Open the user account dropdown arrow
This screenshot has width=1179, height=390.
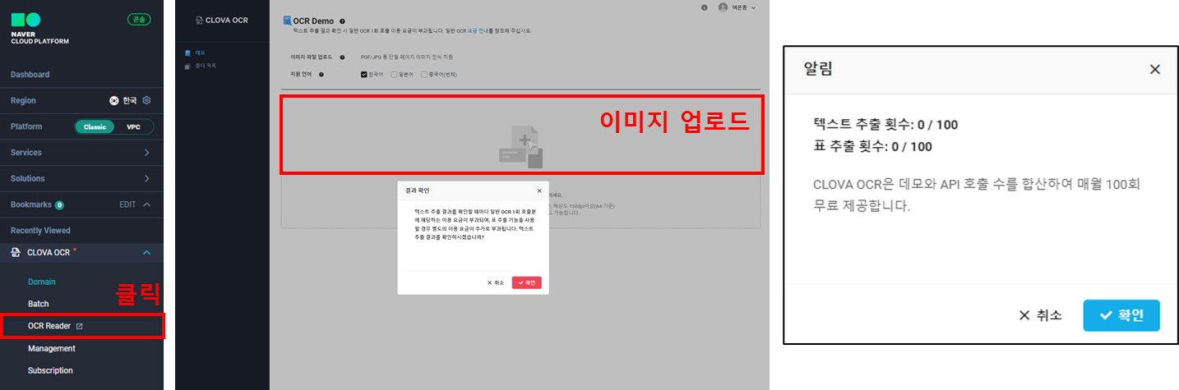tap(754, 7)
